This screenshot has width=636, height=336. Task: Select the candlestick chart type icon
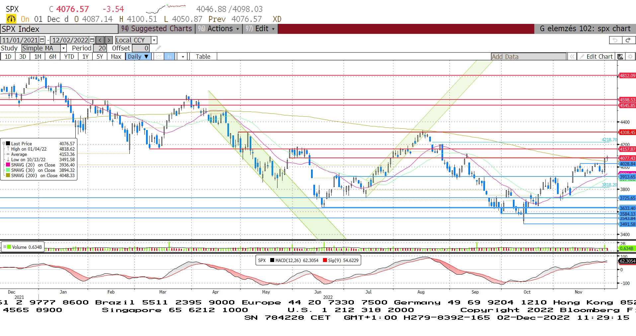click(169, 57)
